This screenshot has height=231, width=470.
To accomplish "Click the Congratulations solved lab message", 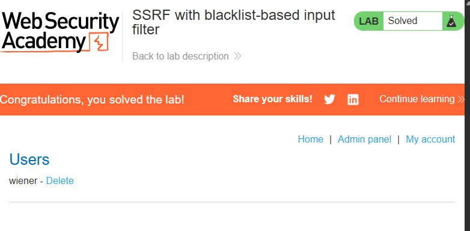I will 92,100.
